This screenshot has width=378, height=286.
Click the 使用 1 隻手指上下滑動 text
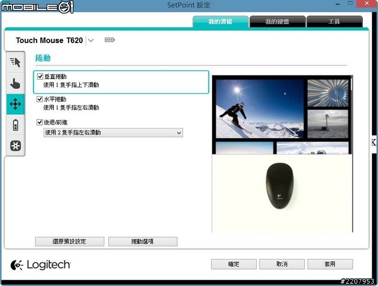71,85
